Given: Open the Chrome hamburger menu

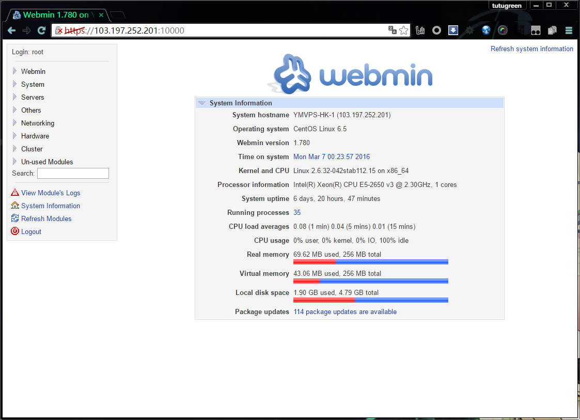Looking at the screenshot, I should pos(569,30).
